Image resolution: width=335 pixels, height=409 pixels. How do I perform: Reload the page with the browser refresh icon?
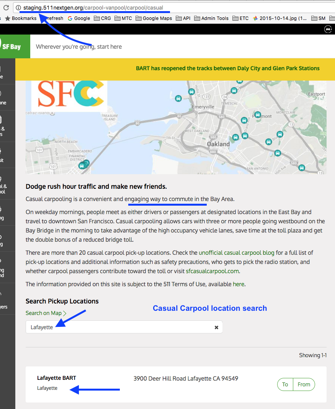point(6,8)
